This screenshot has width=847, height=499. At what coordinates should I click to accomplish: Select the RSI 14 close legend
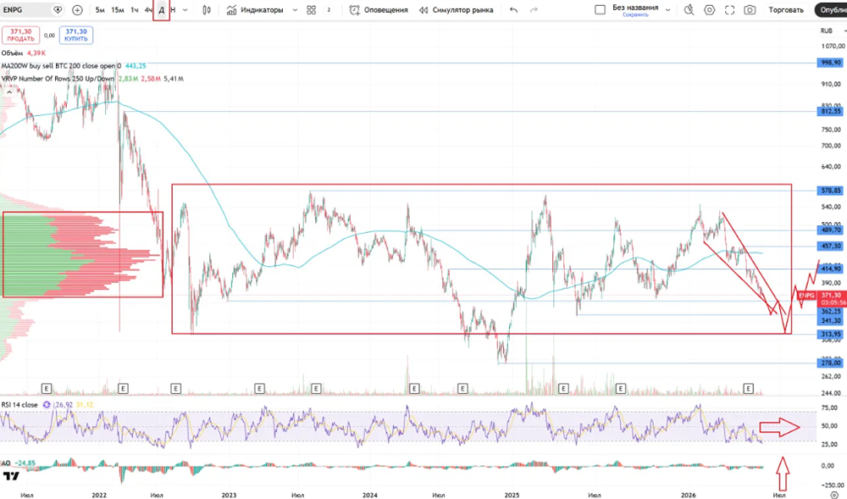[19, 404]
